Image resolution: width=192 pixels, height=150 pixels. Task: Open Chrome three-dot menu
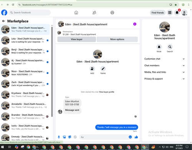[189, 5]
